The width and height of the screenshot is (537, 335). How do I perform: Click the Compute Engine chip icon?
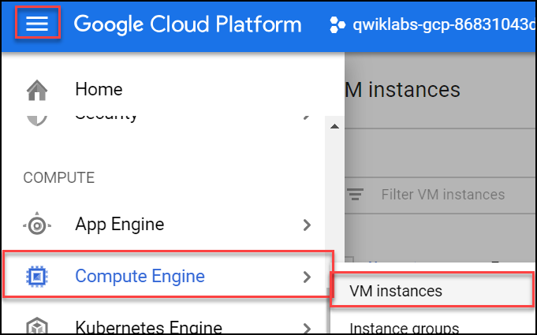click(37, 276)
